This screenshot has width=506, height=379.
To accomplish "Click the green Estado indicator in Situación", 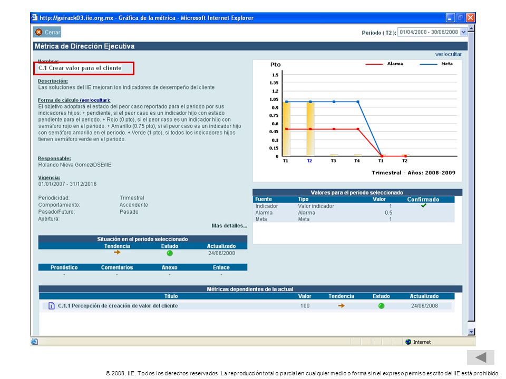I will click(x=170, y=253).
